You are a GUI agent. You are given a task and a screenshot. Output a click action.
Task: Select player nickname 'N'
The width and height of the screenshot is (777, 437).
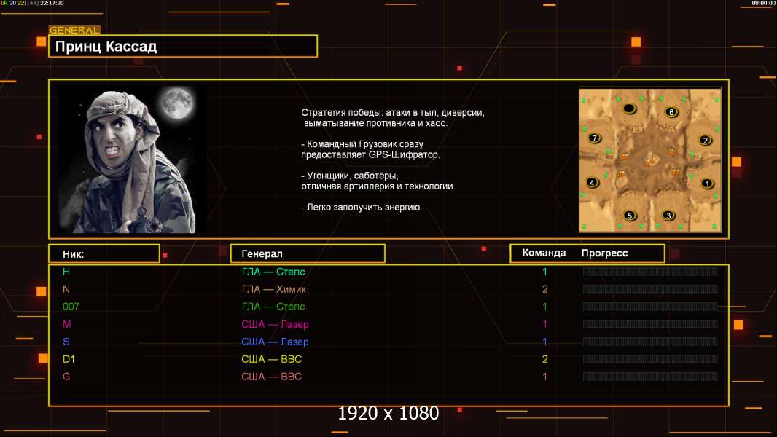click(x=66, y=289)
